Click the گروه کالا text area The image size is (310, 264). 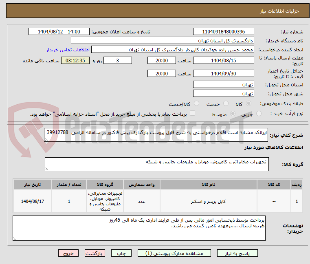point(157,164)
